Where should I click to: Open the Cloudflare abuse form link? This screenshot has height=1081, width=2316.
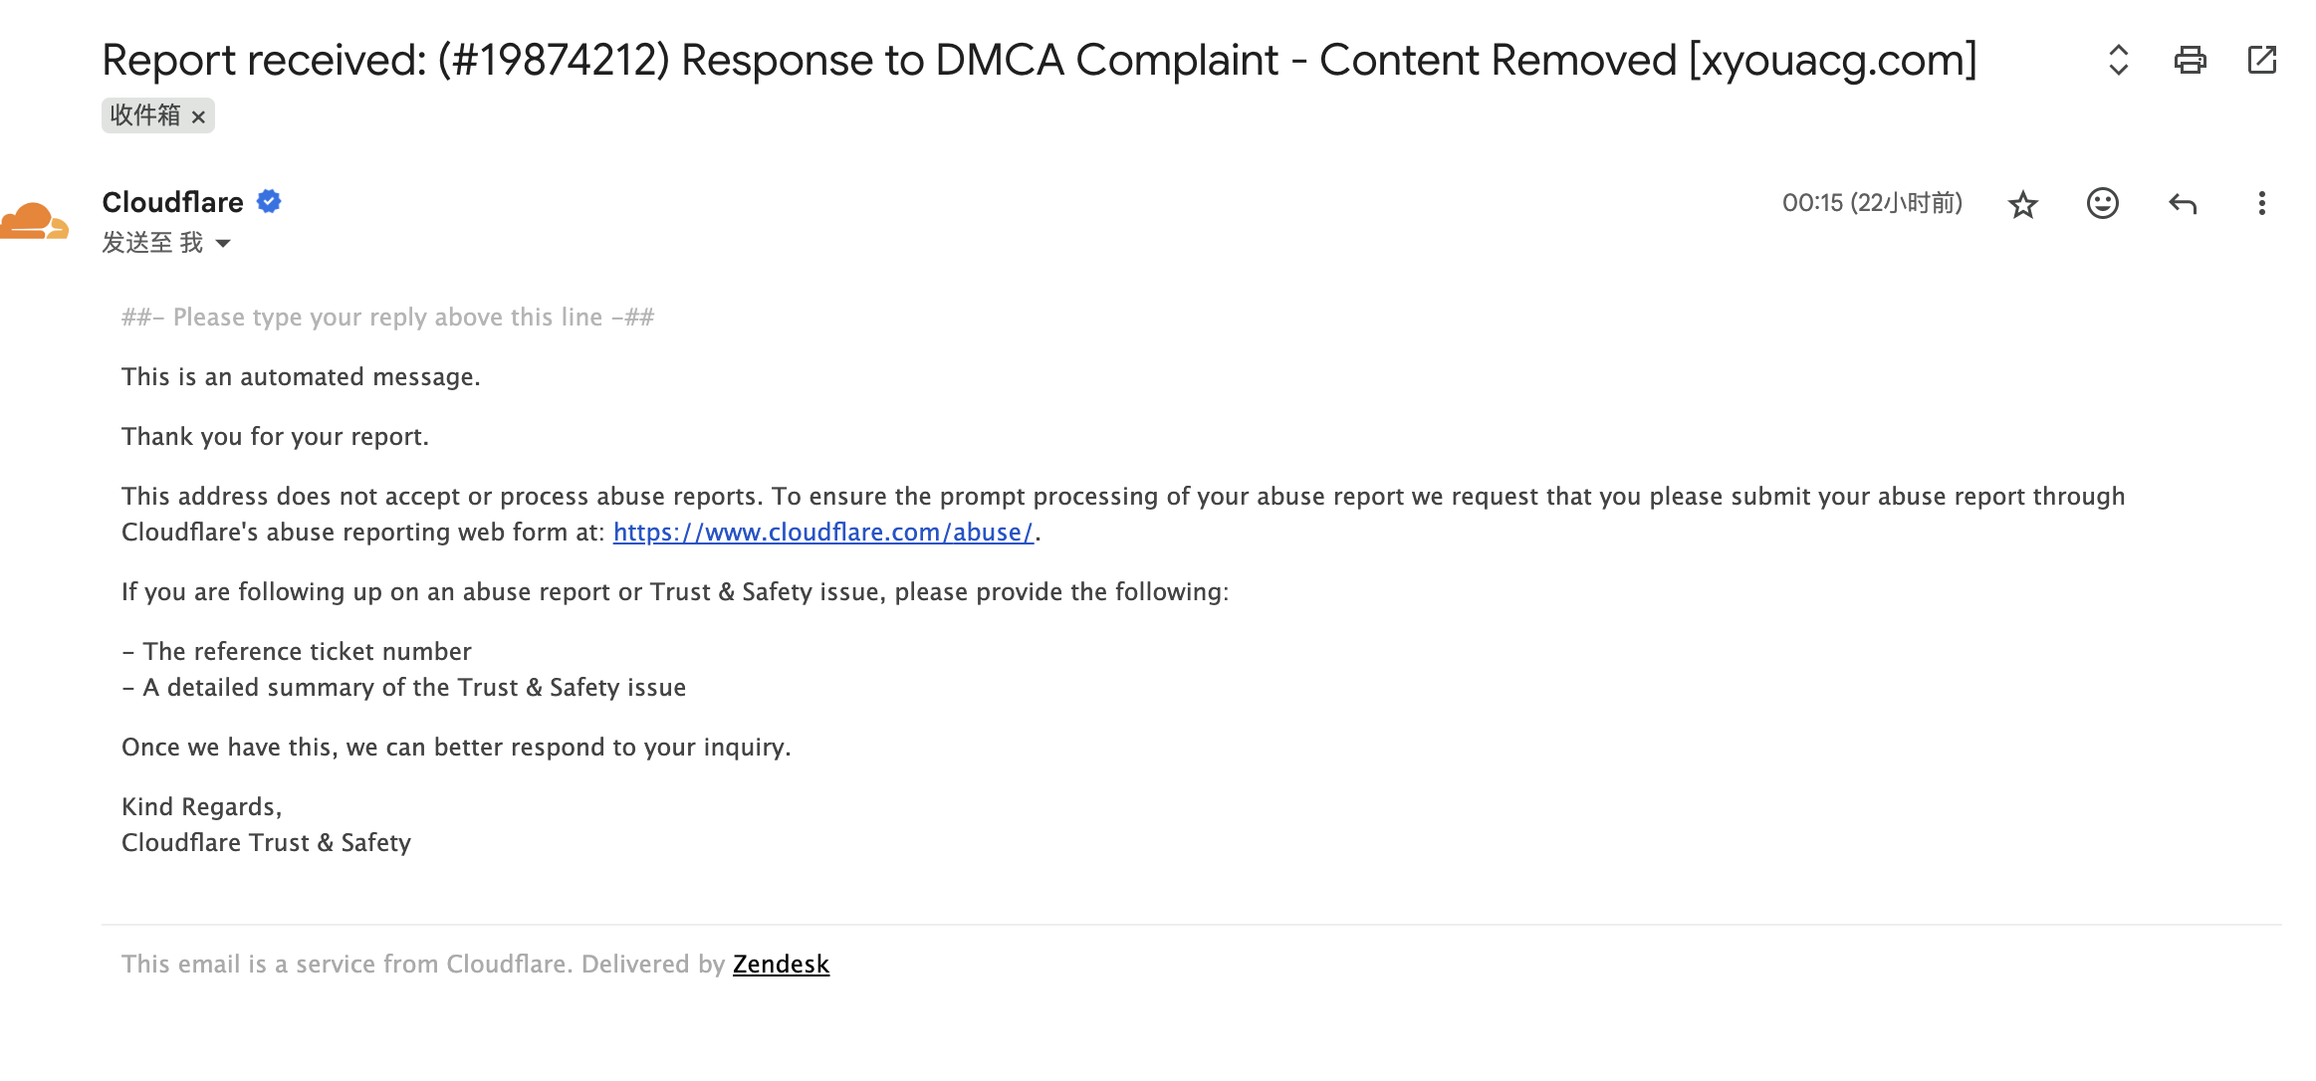pyautogui.click(x=822, y=533)
